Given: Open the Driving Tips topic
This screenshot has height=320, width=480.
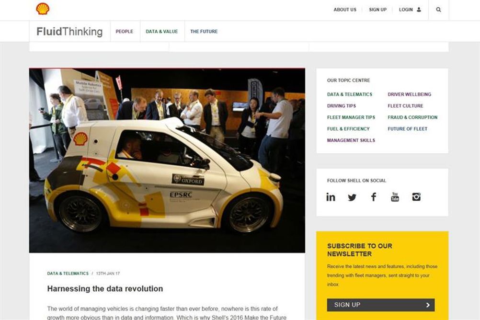Looking at the screenshot, I should [342, 106].
